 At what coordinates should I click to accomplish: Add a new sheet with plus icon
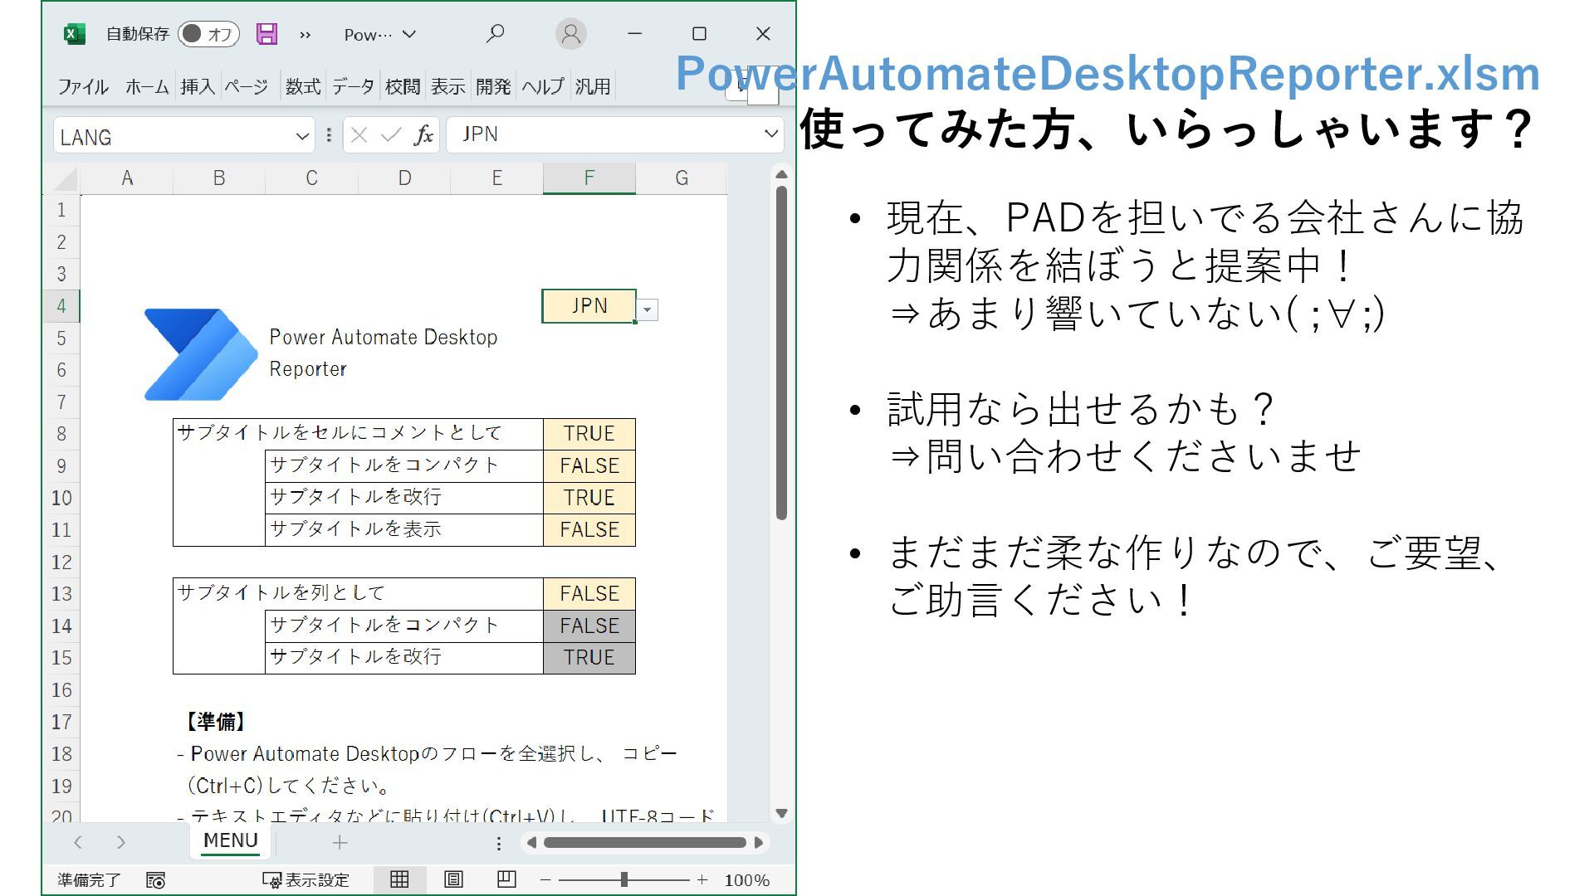pos(340,843)
